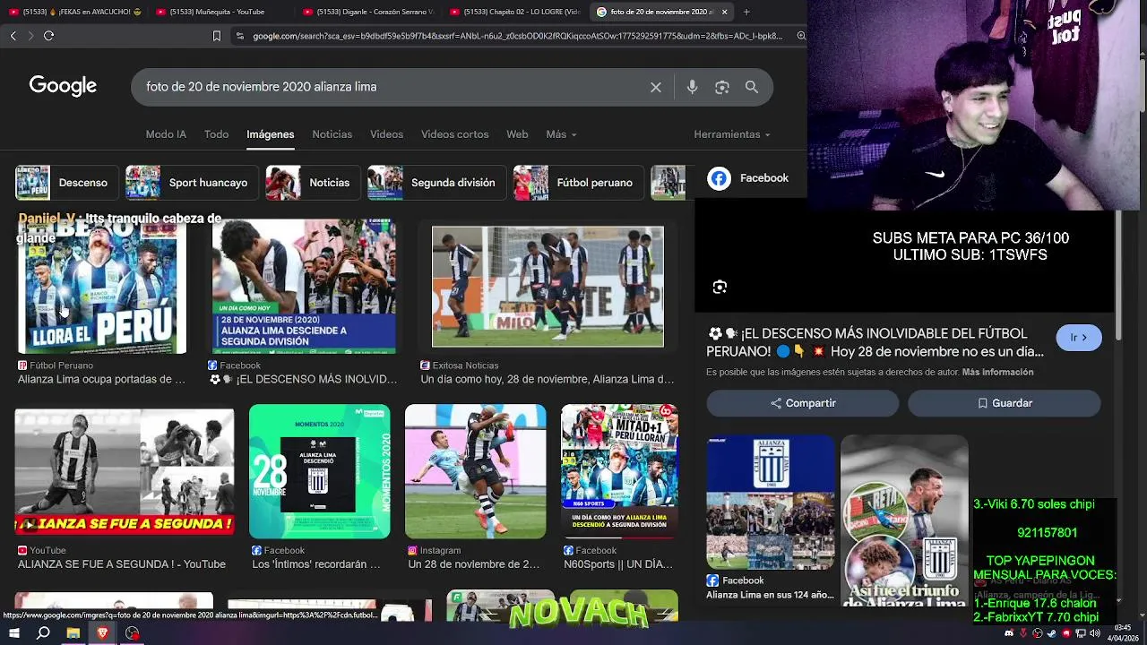Switch to Todo results tab
The height and width of the screenshot is (645, 1147).
216,134
